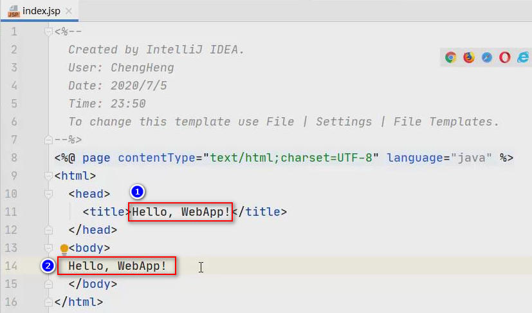Collapse the html tag fold at line 9
The width and height of the screenshot is (532, 313).
48,176
